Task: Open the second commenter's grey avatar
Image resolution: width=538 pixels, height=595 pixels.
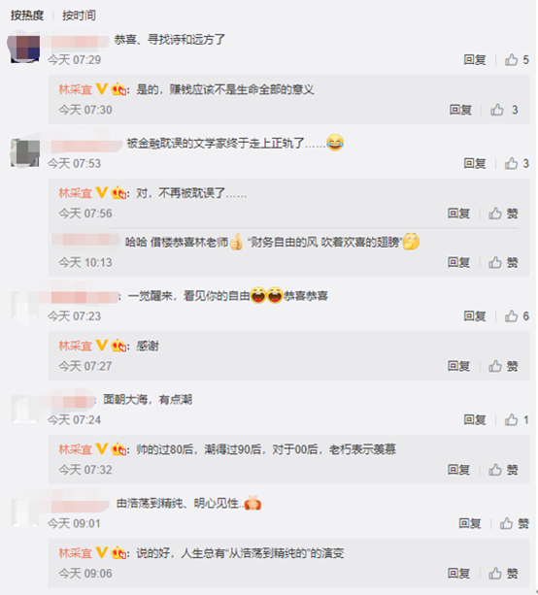Action: point(25,152)
